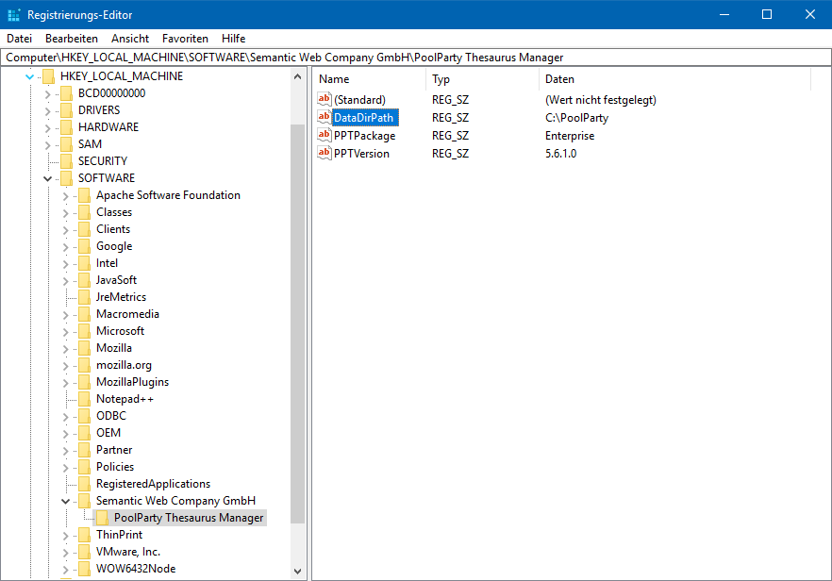
Task: Maximize the Registrierungs-Editor window
Action: tap(767, 14)
